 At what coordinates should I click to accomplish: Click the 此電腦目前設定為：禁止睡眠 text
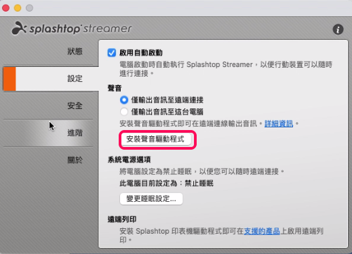[x=166, y=183]
